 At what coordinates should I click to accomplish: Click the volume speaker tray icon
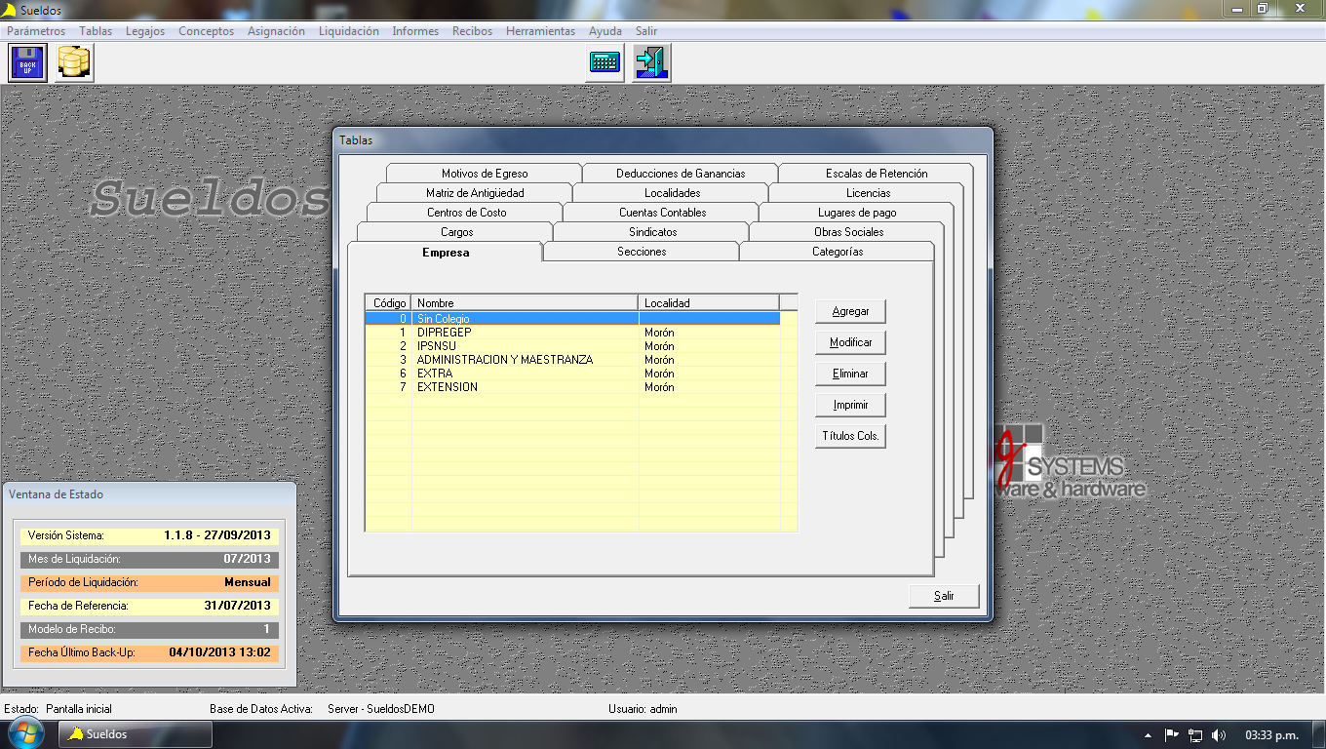pyautogui.click(x=1219, y=734)
